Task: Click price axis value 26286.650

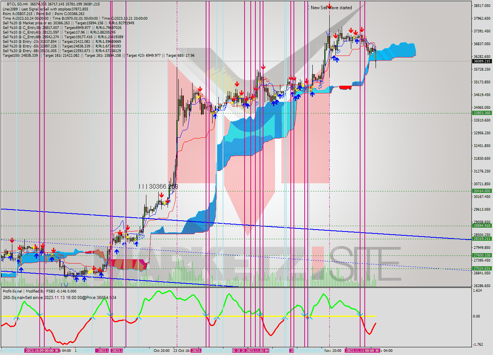Action: coord(482,286)
